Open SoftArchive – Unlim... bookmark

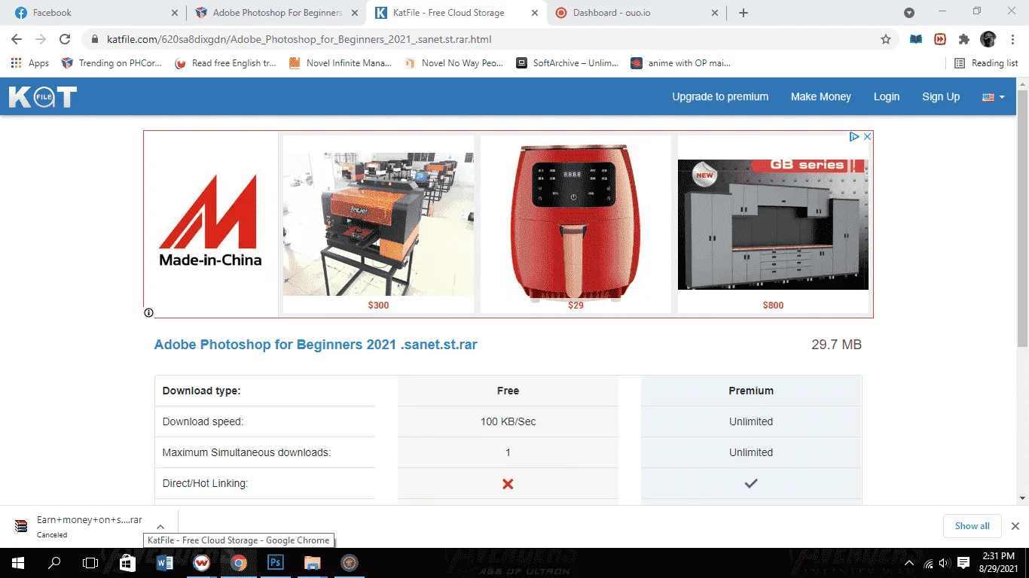click(567, 63)
